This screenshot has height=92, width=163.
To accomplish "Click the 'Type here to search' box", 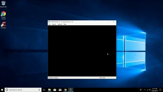I will (23, 90).
